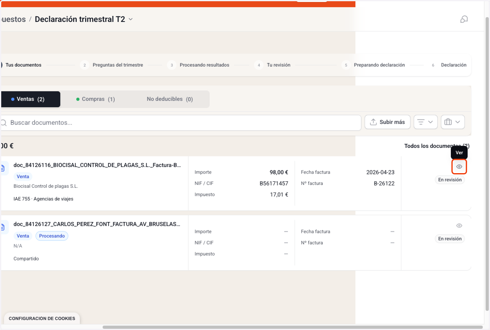Click the magnifier icon in the search box

coord(4,123)
